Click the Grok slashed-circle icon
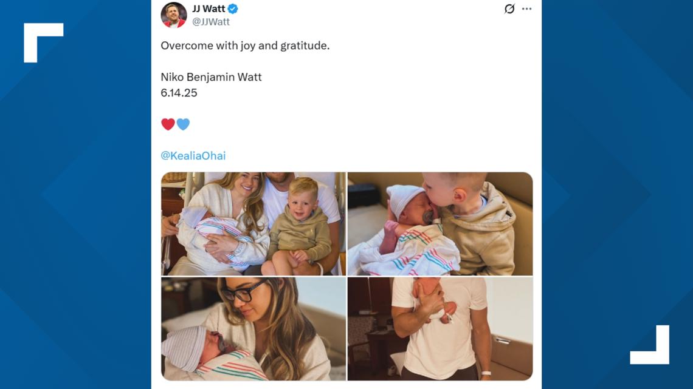This screenshot has height=389, width=693. click(x=509, y=8)
